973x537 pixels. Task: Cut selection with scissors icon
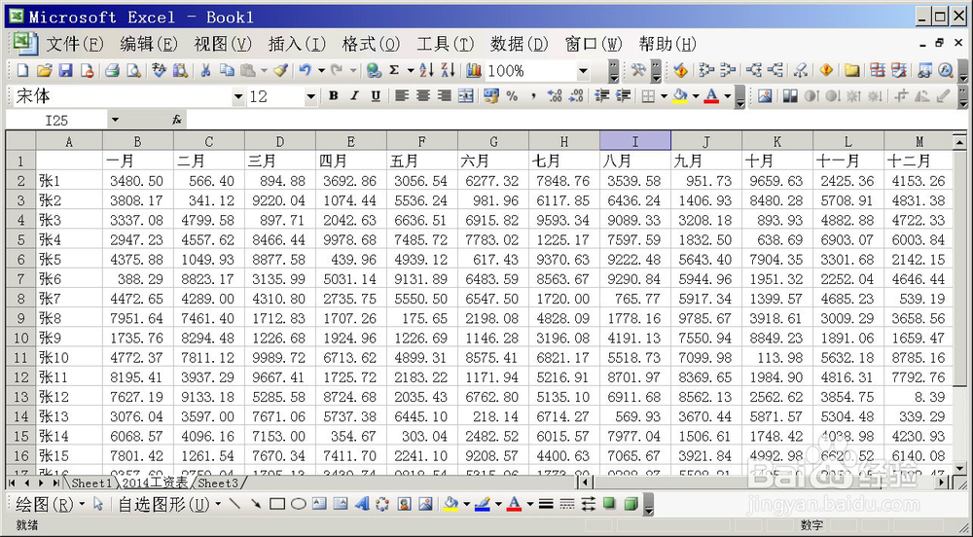coord(205,71)
